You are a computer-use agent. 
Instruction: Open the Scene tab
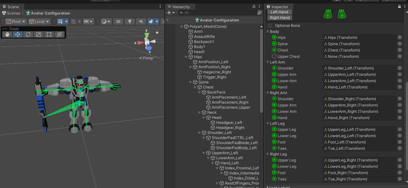point(11,7)
